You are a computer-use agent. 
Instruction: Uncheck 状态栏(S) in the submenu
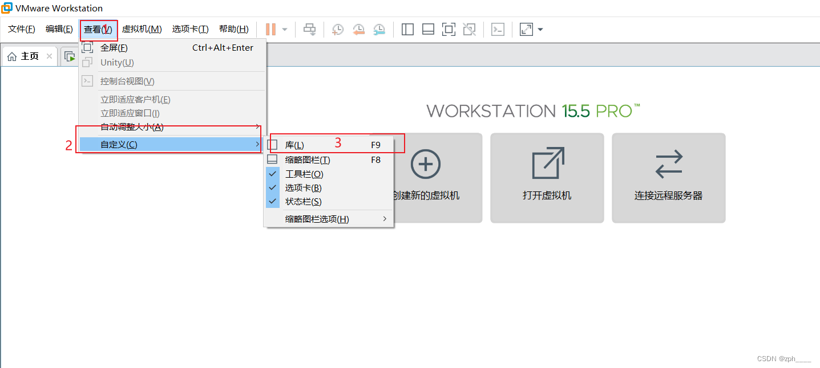[329, 202]
